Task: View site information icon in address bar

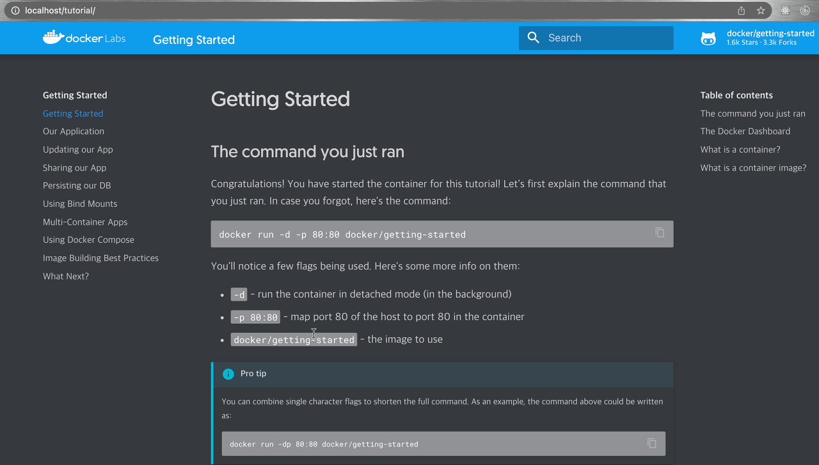Action: point(15,11)
